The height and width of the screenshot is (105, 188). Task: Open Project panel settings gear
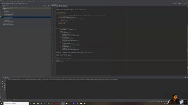[48, 5]
